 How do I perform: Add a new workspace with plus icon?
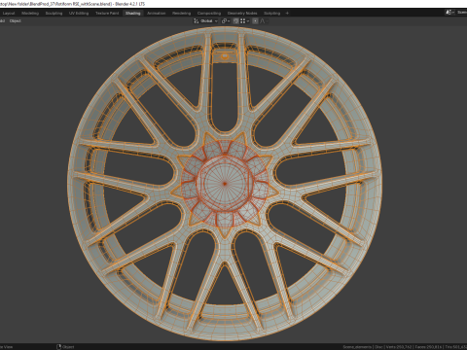tap(287, 14)
